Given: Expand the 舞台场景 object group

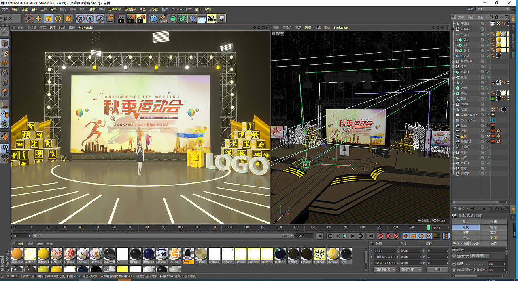Looking at the screenshot, I should point(454,61).
